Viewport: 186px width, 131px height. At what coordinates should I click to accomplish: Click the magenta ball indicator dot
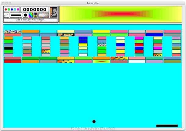click(x=18, y=9)
